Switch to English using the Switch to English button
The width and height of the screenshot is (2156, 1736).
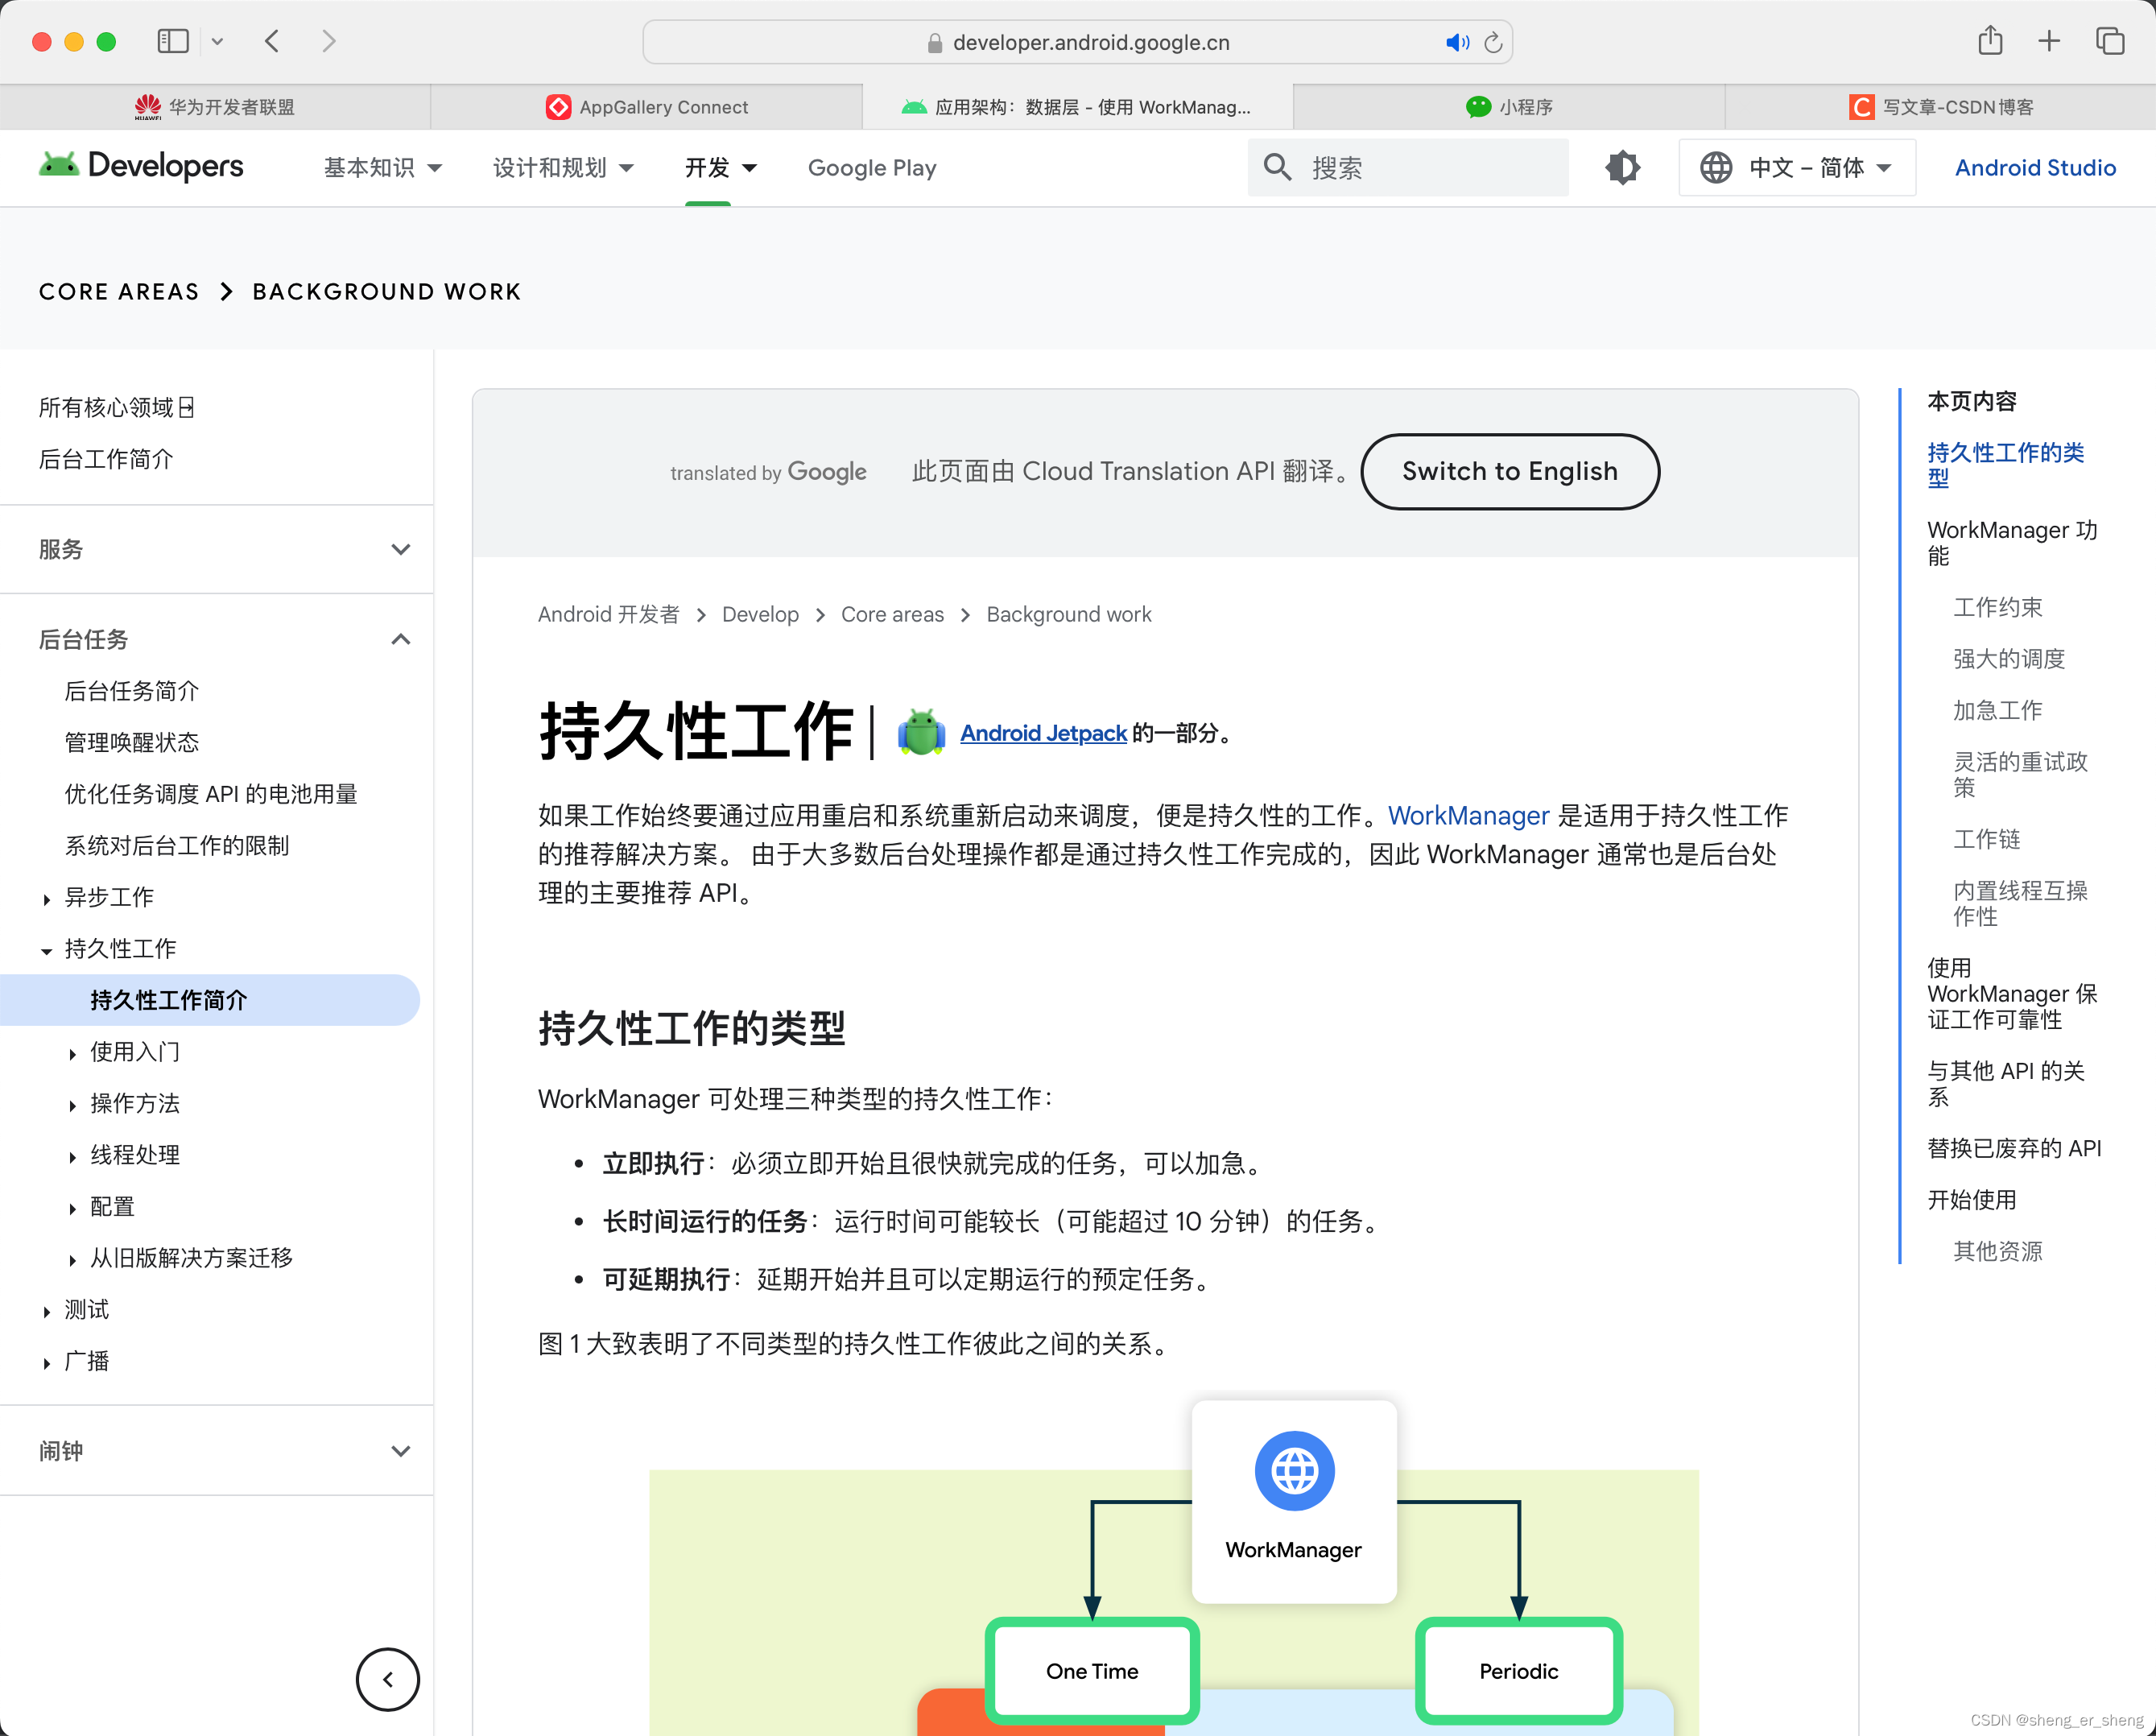(1510, 471)
